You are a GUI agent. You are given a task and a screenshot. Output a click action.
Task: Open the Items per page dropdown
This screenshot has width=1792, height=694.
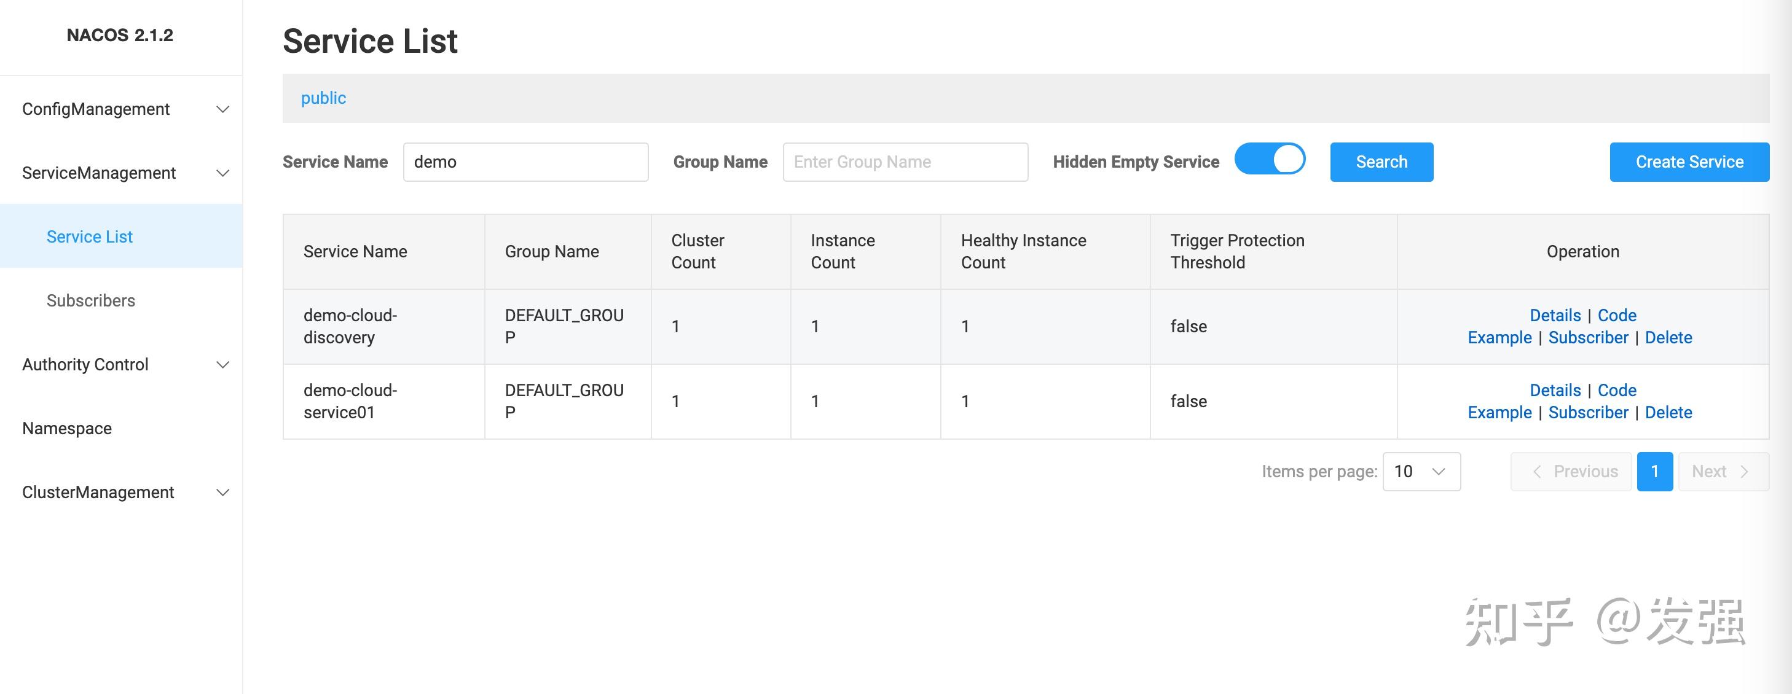click(1421, 472)
